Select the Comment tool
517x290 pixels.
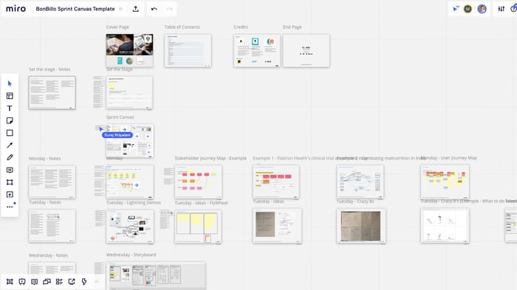pos(10,170)
